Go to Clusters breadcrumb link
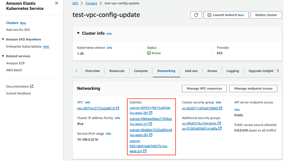The width and height of the screenshot is (284, 161). [x=91, y=3]
